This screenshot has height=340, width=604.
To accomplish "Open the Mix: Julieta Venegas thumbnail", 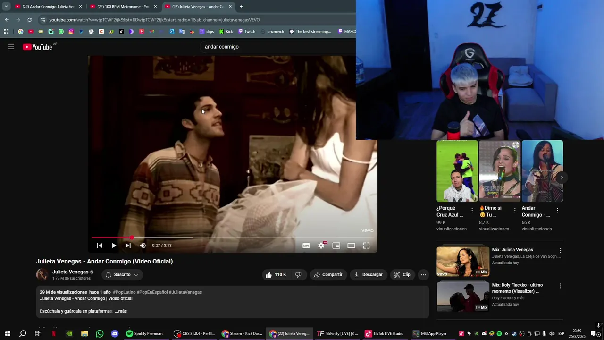I will 463,261.
